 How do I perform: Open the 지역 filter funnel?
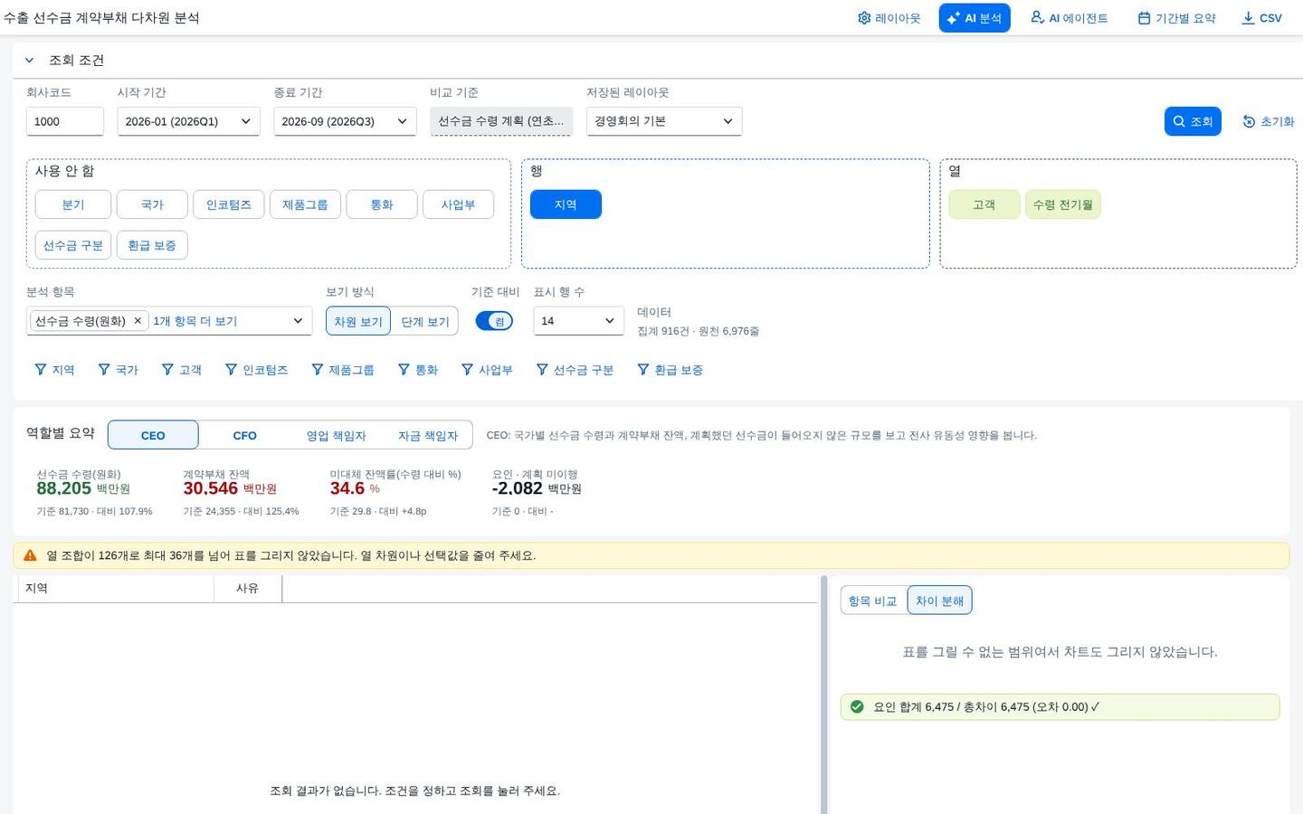pos(54,370)
